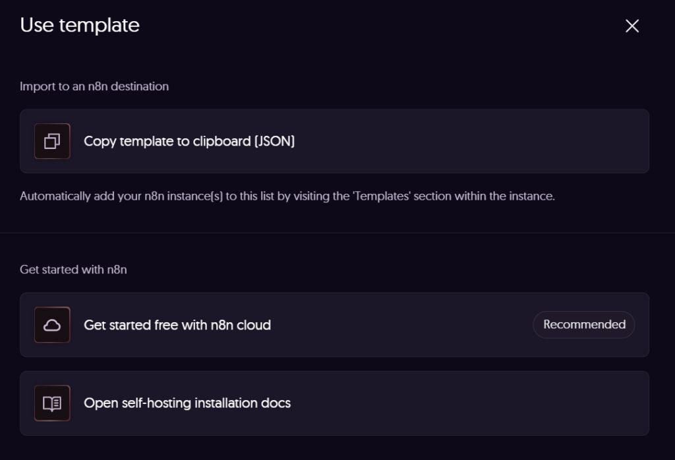Click the Import to an n8n destination label
This screenshot has width=675, height=460.
(94, 86)
